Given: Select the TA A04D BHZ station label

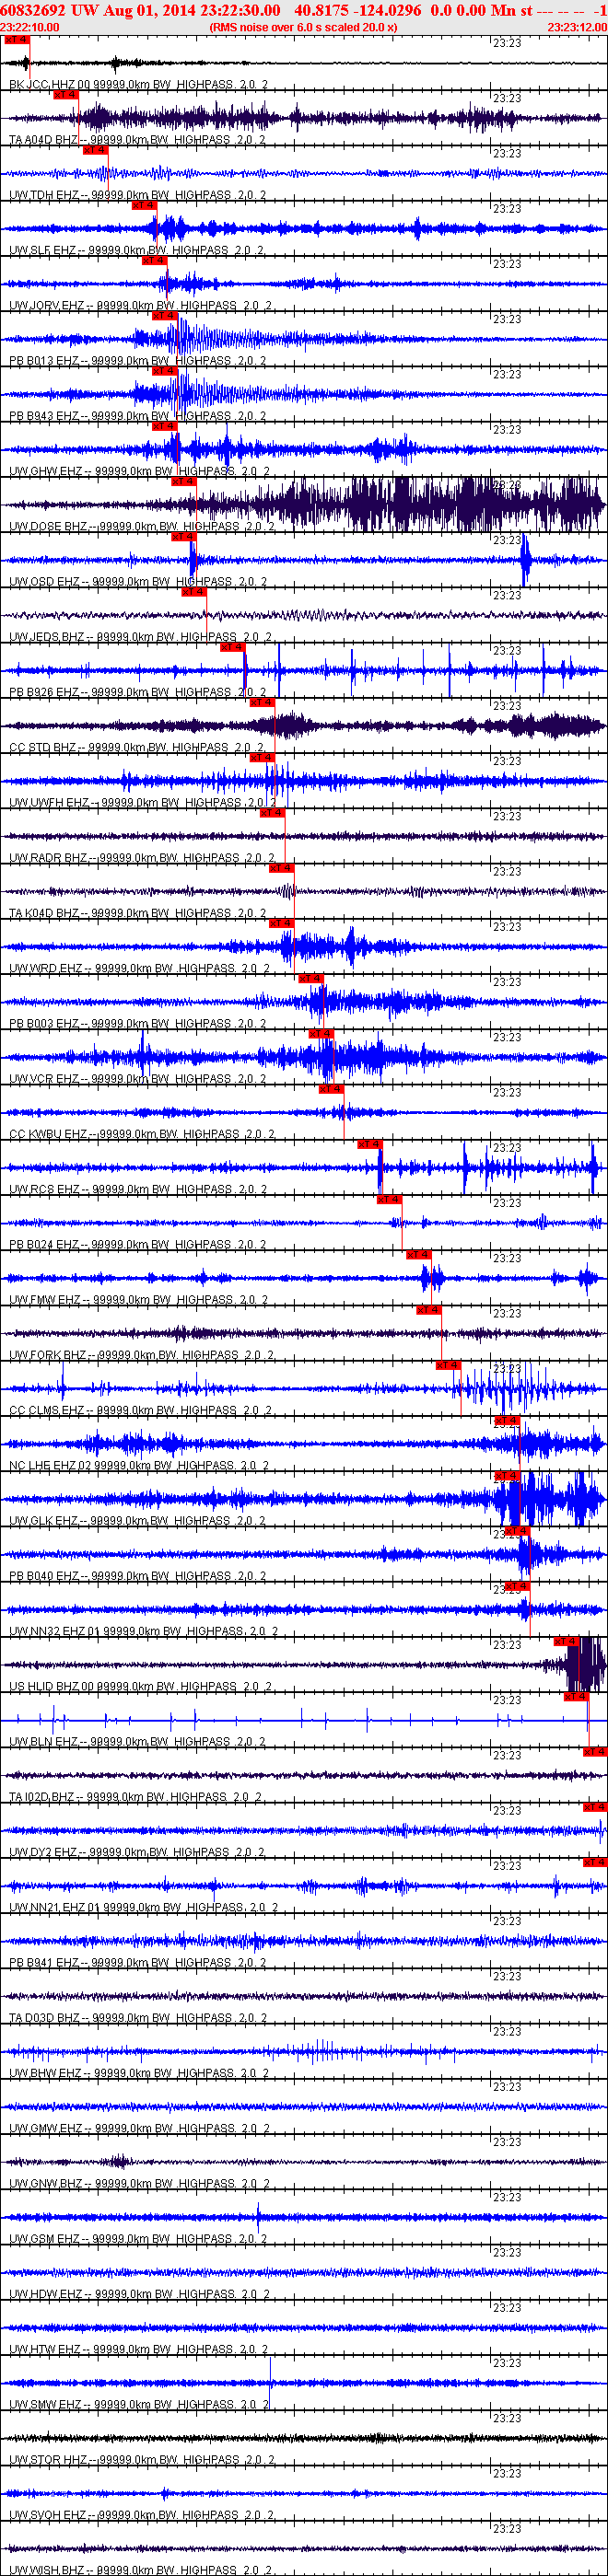Looking at the screenshot, I should [x=138, y=140].
